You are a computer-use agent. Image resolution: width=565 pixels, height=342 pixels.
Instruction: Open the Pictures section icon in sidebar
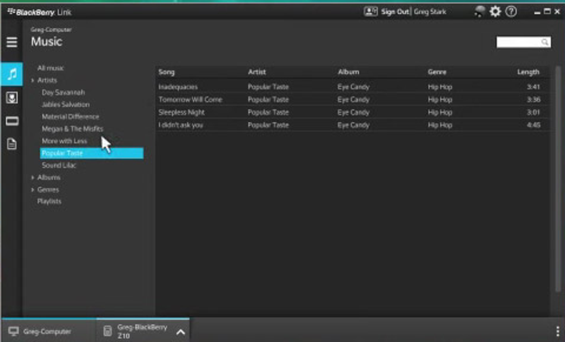coord(12,97)
